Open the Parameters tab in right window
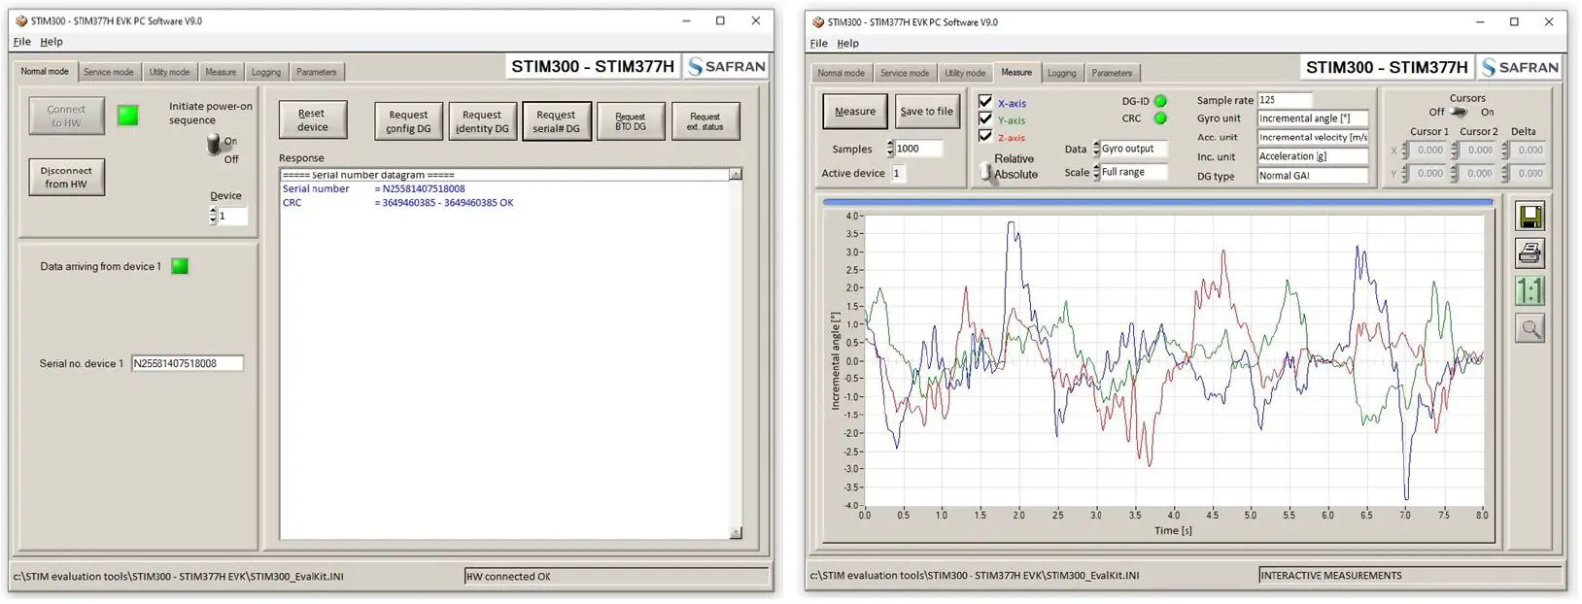Image resolution: width=1582 pixels, height=604 pixels. coord(1112,73)
